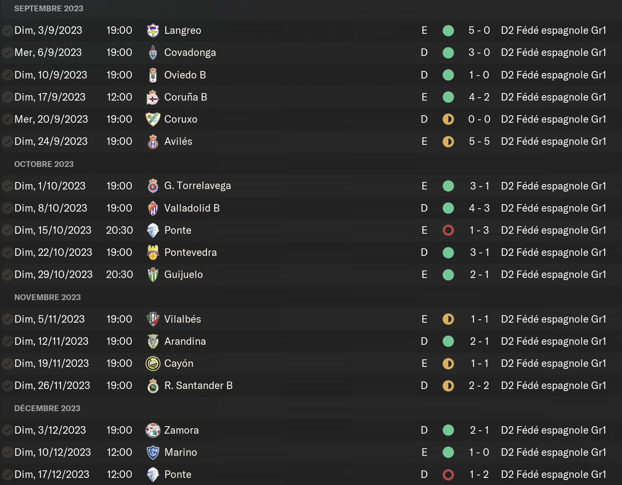The image size is (622, 485).
Task: Select the Dim, 5/11/2023 Vilalbés fixture row
Action: click(311, 319)
